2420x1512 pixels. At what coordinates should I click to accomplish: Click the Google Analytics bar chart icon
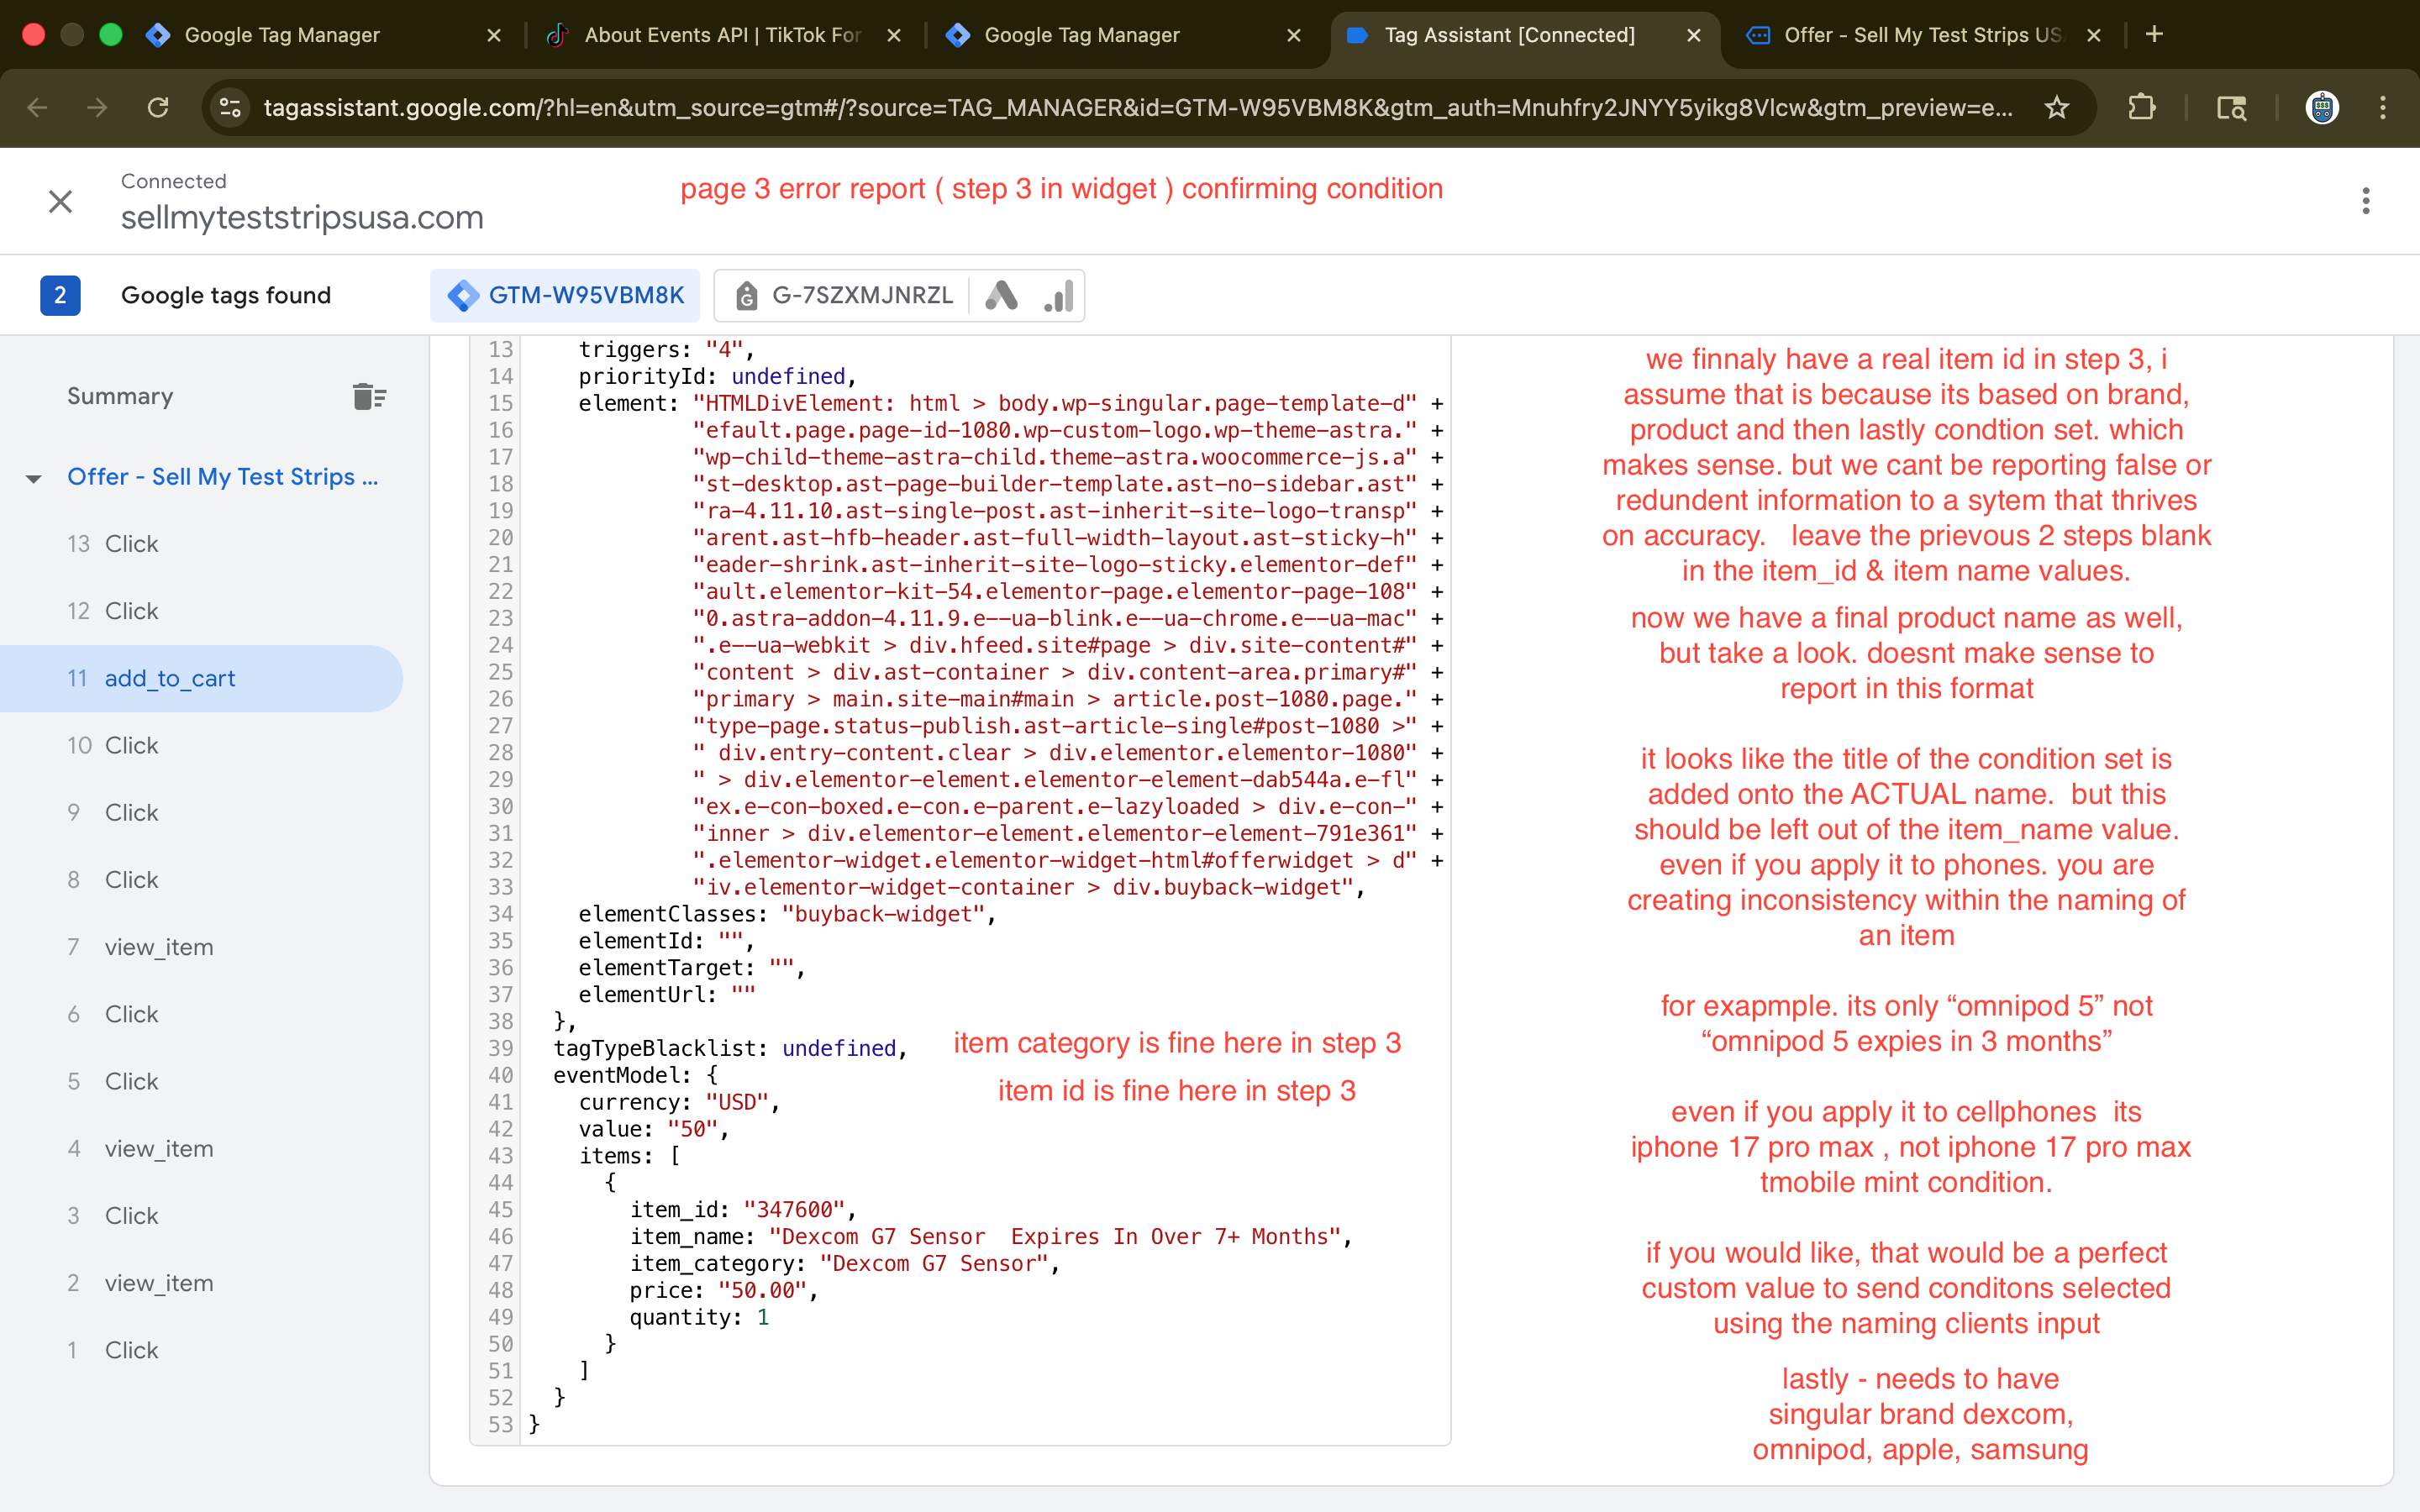coord(1058,295)
